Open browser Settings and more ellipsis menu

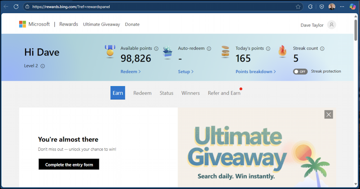pos(342,7)
